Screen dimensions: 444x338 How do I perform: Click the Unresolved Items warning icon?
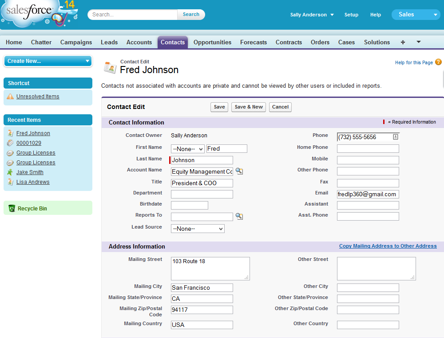(10, 97)
